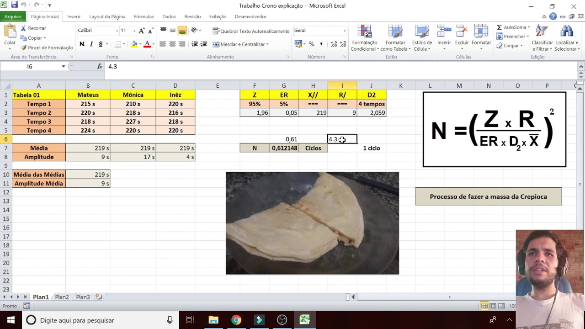
Task: Open Estilos de Célula dropdown
Action: pyautogui.click(x=423, y=38)
